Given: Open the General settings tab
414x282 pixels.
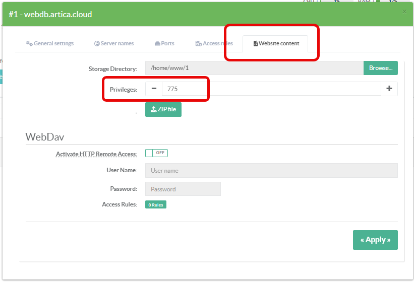Looking at the screenshot, I should [x=50, y=43].
